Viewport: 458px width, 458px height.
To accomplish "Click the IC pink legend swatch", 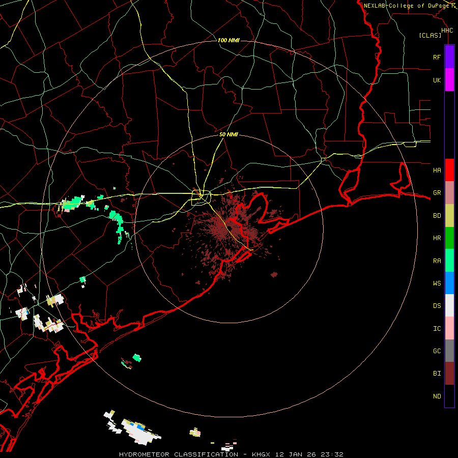I will point(449,328).
